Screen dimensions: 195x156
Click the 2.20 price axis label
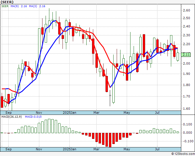point(187,44)
